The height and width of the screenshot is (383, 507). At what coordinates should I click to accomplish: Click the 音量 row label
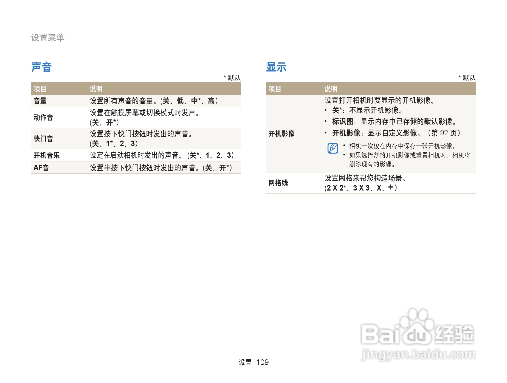(x=40, y=101)
